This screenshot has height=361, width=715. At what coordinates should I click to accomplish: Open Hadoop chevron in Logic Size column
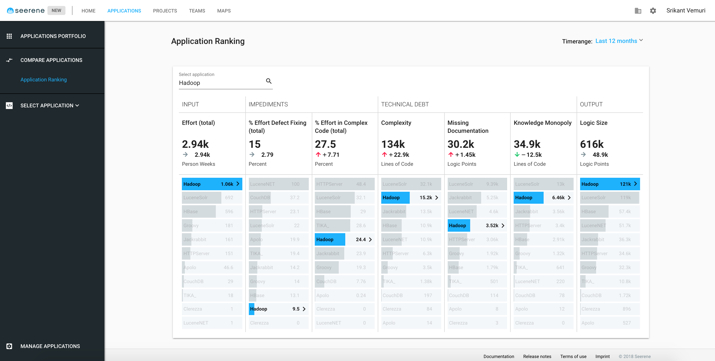[x=635, y=184]
